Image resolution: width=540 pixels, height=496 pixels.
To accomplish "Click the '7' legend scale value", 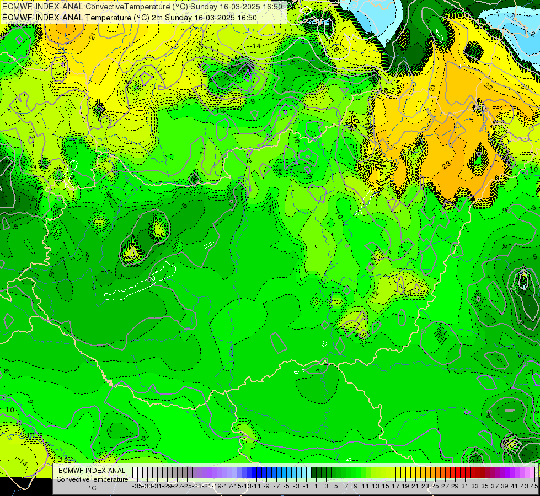I will (346, 486).
